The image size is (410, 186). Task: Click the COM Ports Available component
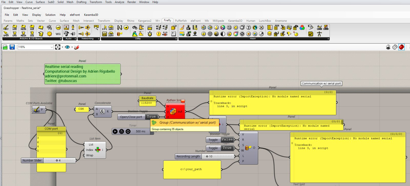tap(39, 110)
